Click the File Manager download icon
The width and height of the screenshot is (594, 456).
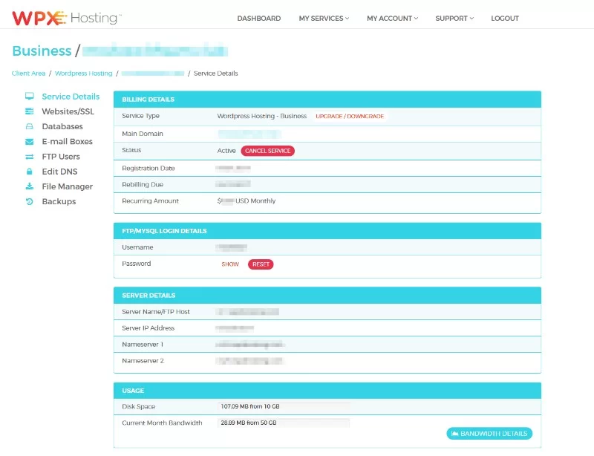[x=30, y=186]
